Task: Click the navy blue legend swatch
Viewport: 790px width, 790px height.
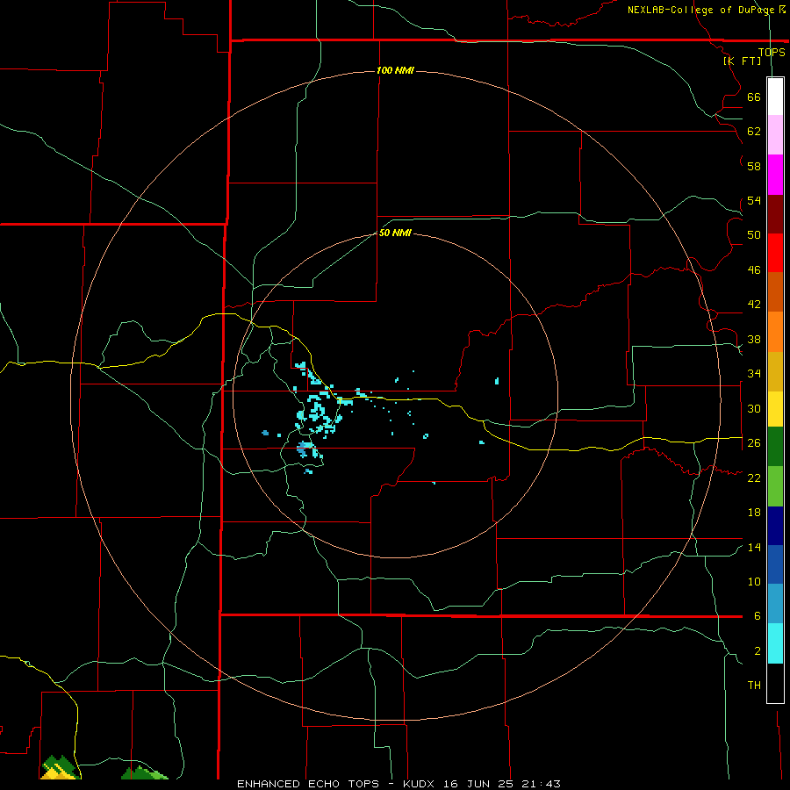Action: point(775,526)
